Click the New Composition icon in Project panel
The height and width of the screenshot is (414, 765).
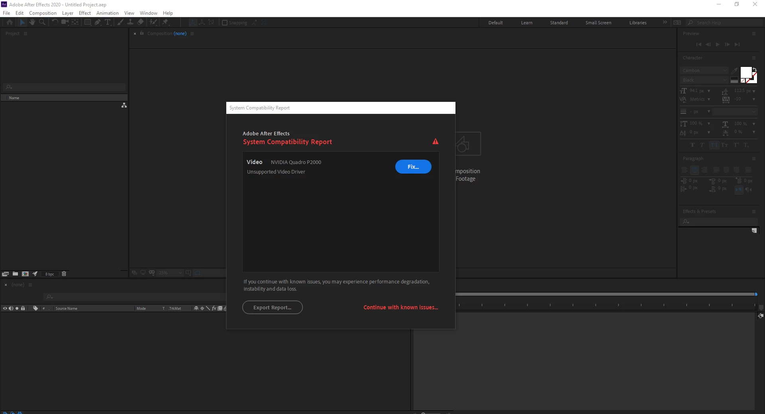(25, 274)
